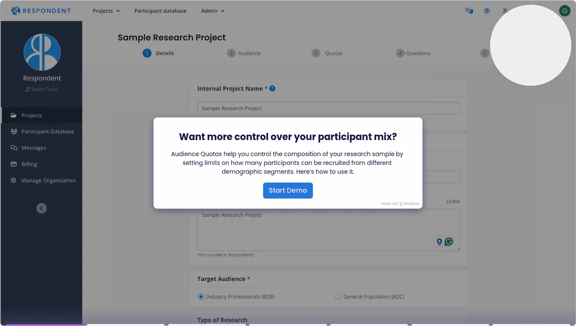Click the Participant Database people icon
576x326 pixels.
coord(13,131)
